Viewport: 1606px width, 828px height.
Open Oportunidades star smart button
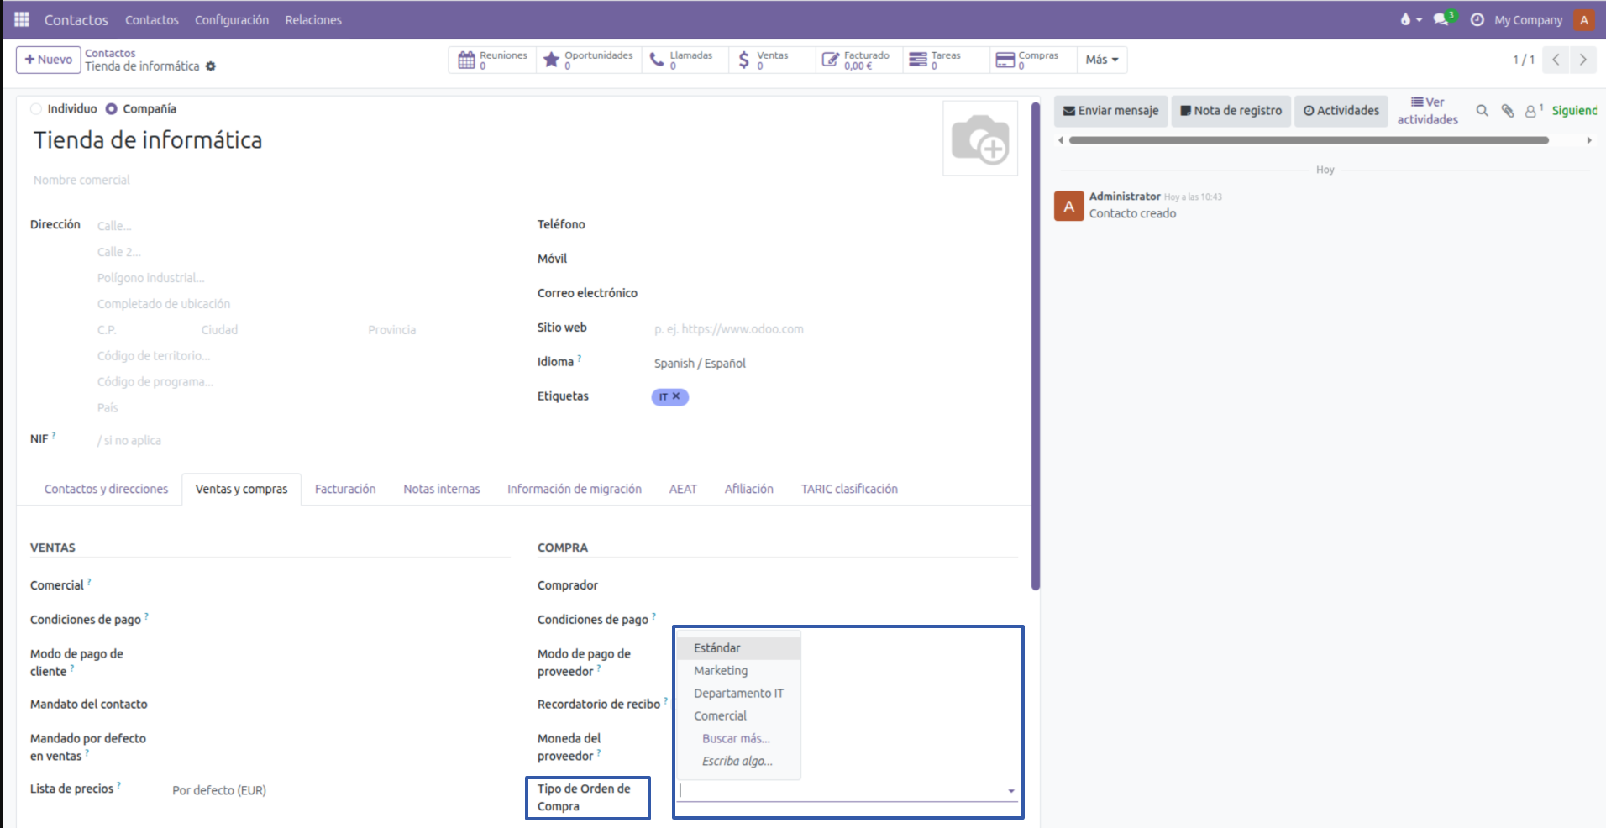(x=589, y=60)
